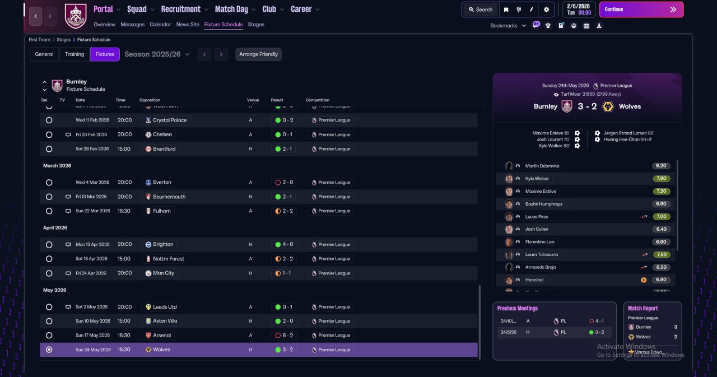The image size is (717, 377).
Task: Select the radio button for Brentford fixture
Action: pos(49,149)
